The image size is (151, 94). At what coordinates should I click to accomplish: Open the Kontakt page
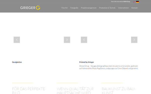coord(134,8)
